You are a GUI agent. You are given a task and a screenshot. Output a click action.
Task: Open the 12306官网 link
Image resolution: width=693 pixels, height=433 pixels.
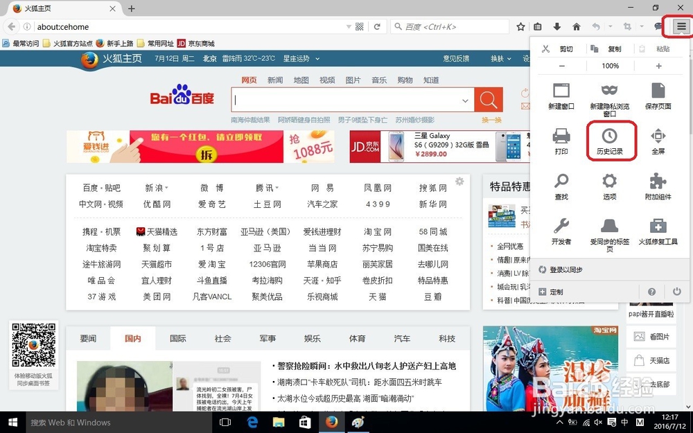tap(267, 264)
